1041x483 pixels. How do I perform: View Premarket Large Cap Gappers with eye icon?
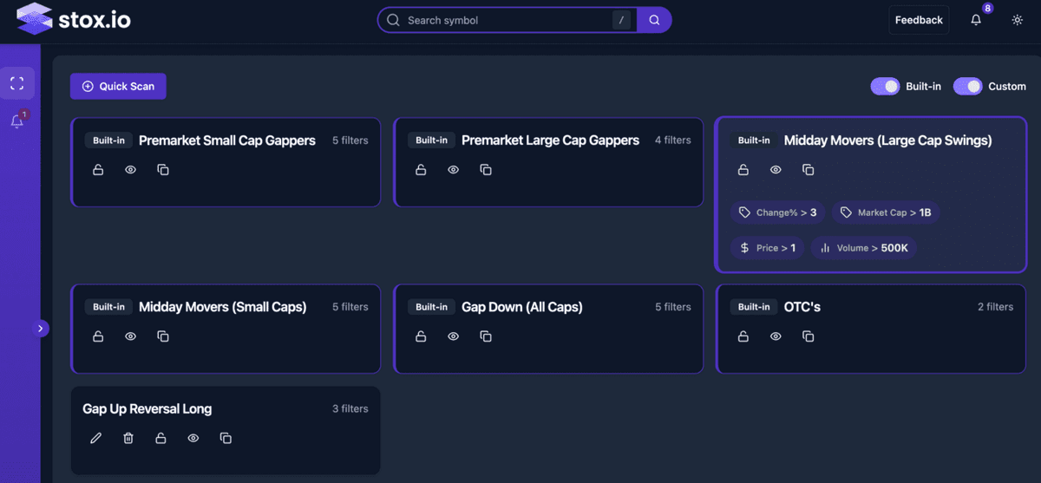point(453,170)
